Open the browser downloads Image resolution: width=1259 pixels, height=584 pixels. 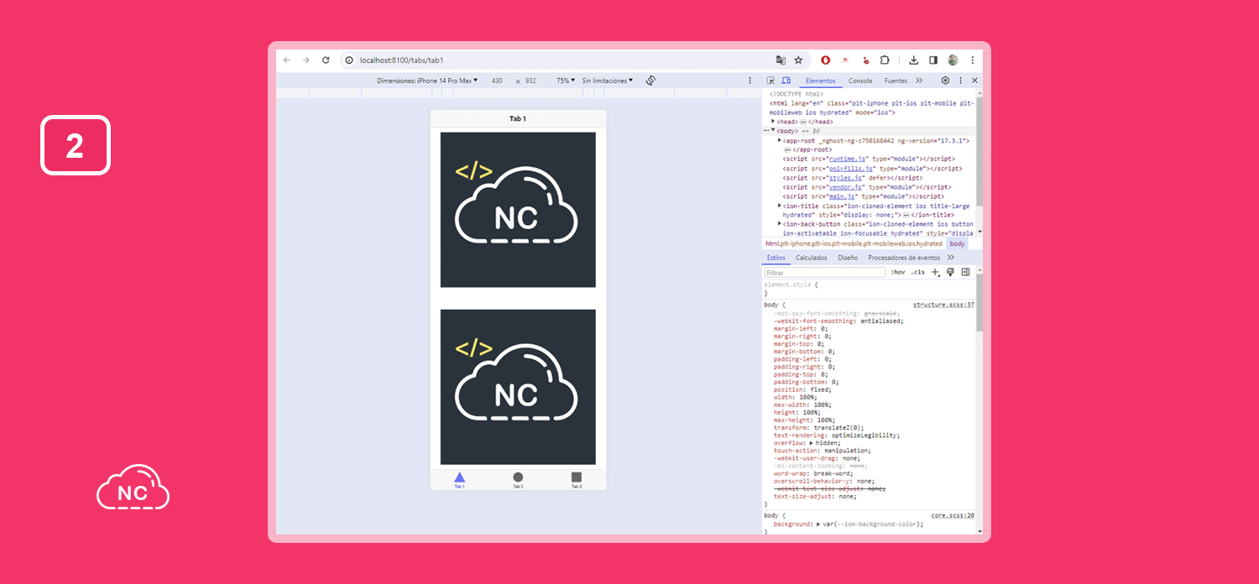coord(914,60)
